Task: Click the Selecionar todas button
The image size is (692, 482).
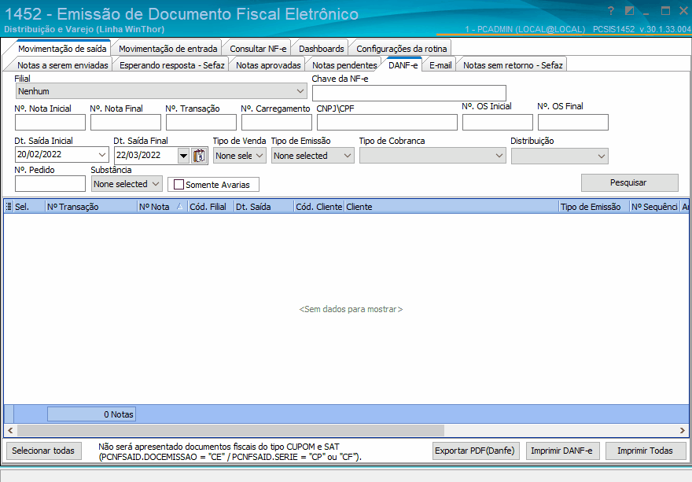Action: (x=44, y=451)
